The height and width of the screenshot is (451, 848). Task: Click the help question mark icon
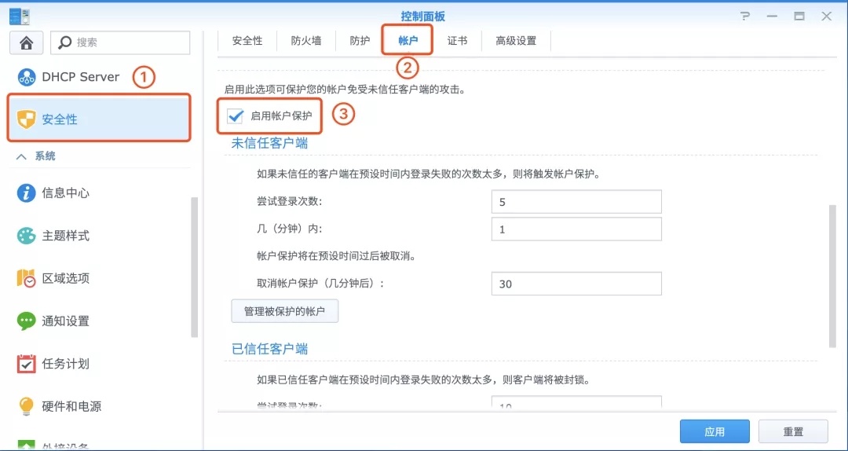[x=746, y=16]
